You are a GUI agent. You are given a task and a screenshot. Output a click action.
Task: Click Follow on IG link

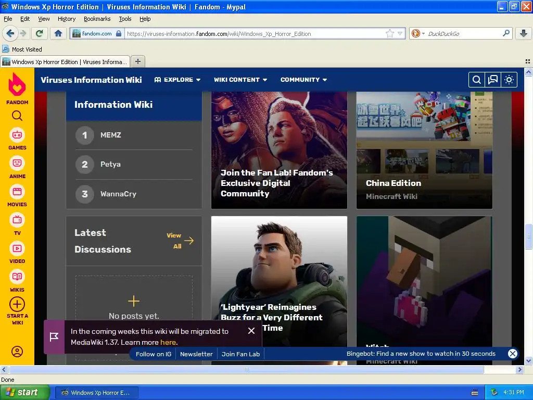pos(154,354)
